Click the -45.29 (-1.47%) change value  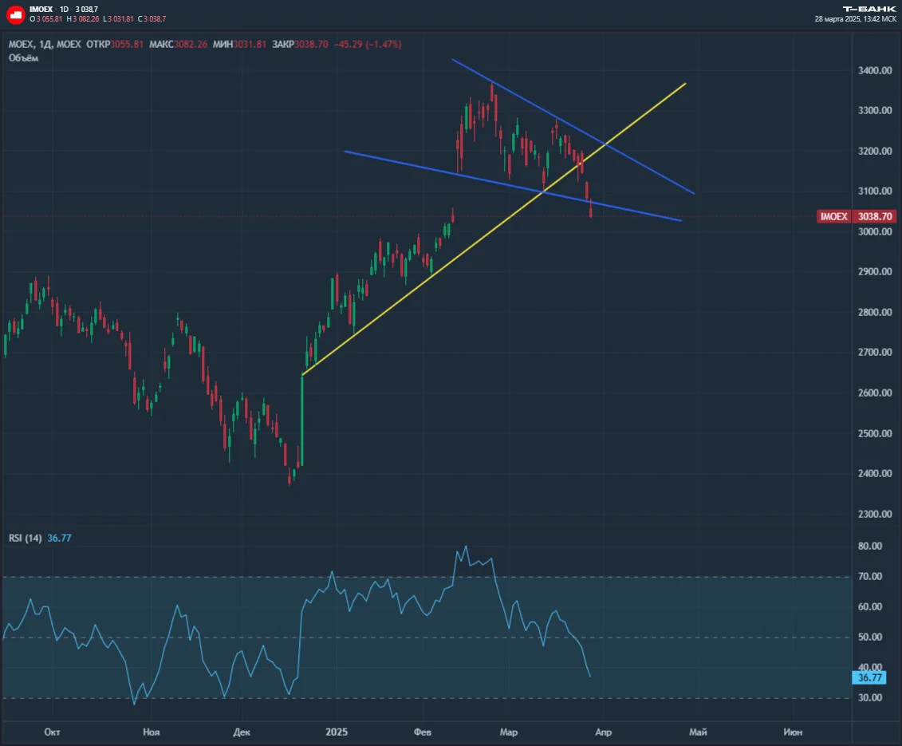pos(368,45)
